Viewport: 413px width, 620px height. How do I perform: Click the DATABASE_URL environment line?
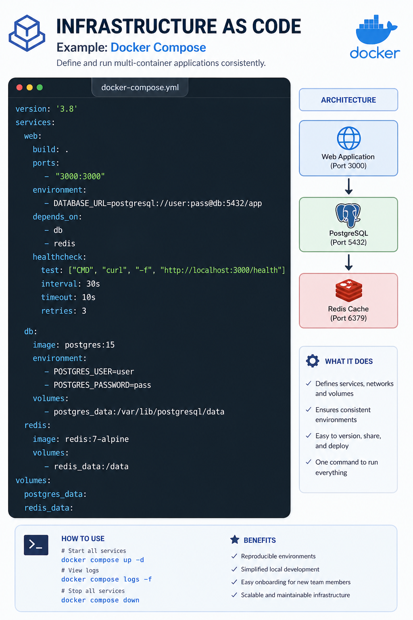click(x=153, y=203)
